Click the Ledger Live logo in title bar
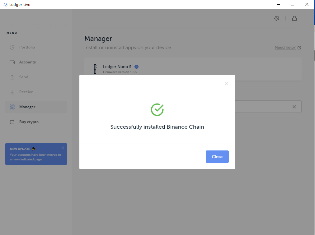 point(5,5)
